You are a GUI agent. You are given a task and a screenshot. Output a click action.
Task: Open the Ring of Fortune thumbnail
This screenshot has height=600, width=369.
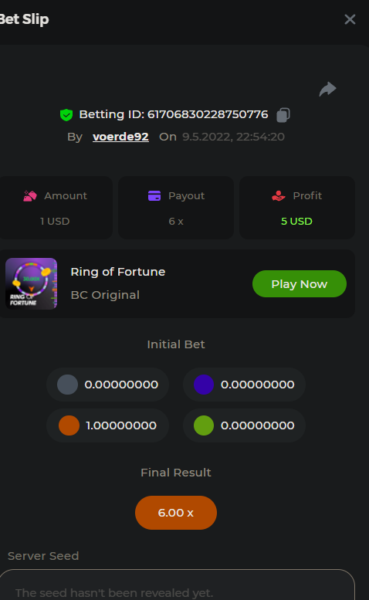pyautogui.click(x=32, y=283)
